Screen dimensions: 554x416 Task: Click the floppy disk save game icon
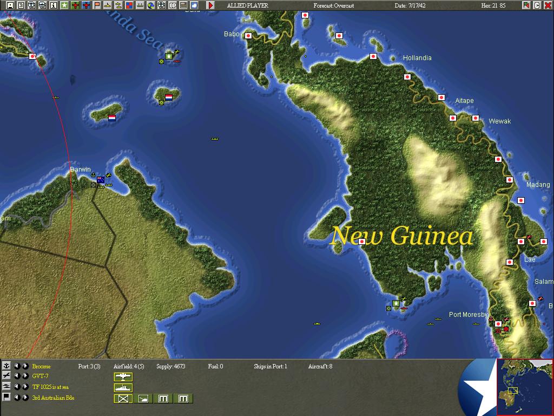coord(10,5)
